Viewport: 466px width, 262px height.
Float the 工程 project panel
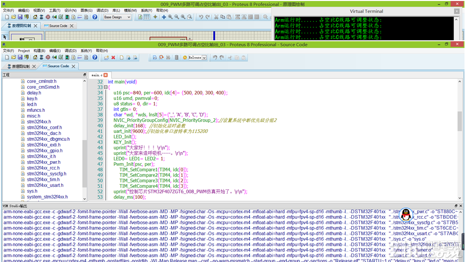84,75
